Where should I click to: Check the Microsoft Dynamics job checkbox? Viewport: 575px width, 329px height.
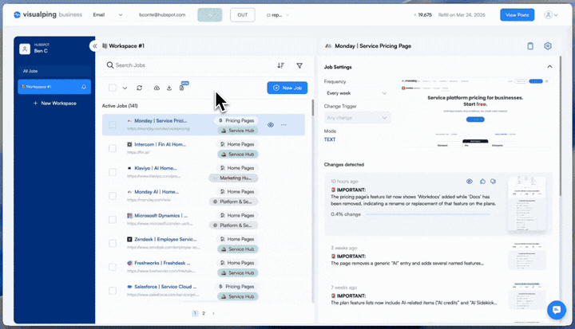click(113, 220)
